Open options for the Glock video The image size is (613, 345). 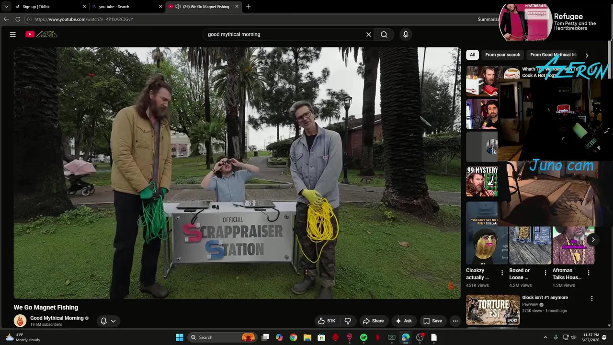point(591,299)
